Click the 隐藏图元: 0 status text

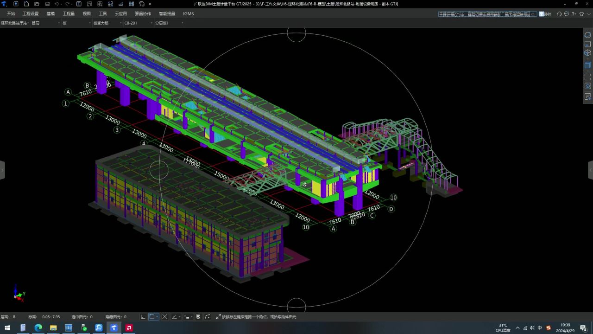tap(116, 317)
